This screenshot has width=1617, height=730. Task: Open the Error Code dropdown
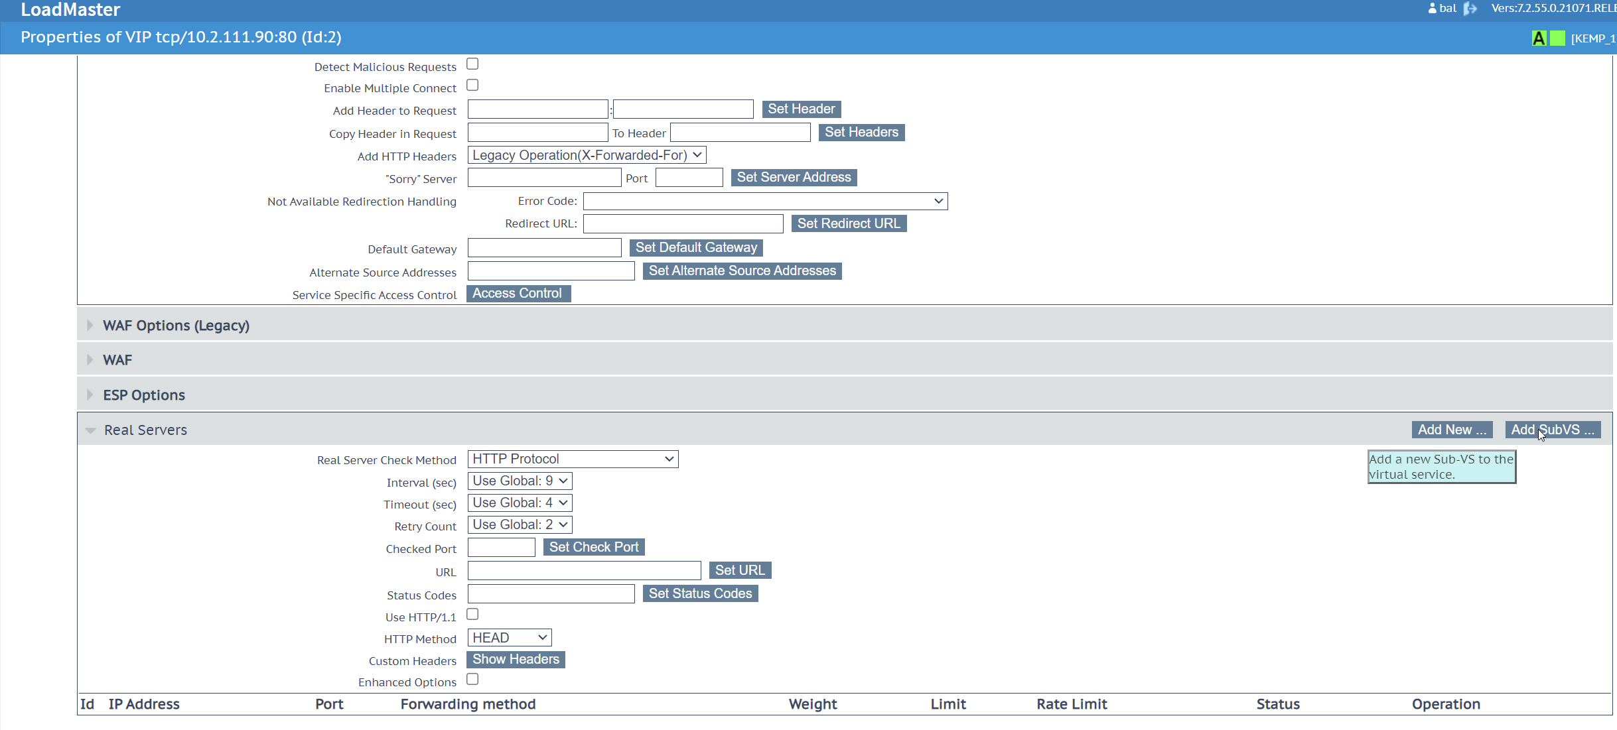pos(765,201)
